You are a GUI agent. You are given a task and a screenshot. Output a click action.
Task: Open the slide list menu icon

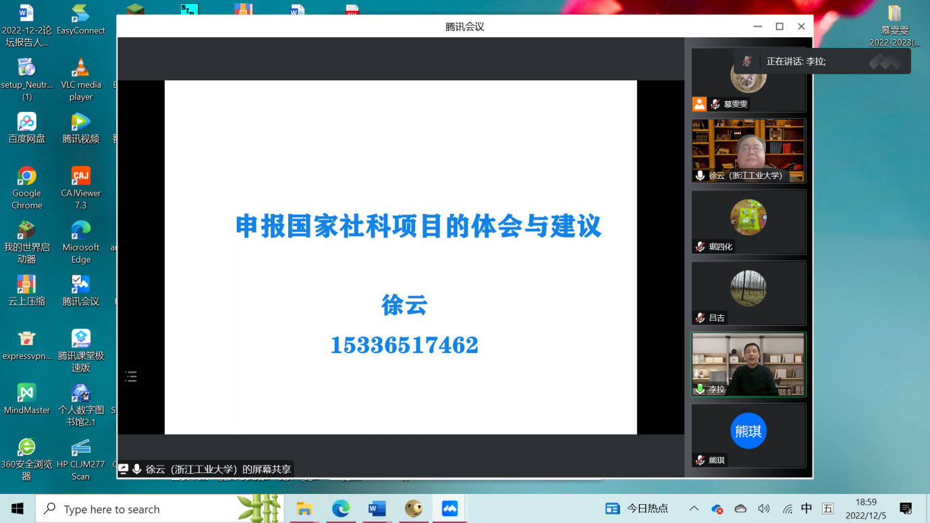pyautogui.click(x=131, y=377)
